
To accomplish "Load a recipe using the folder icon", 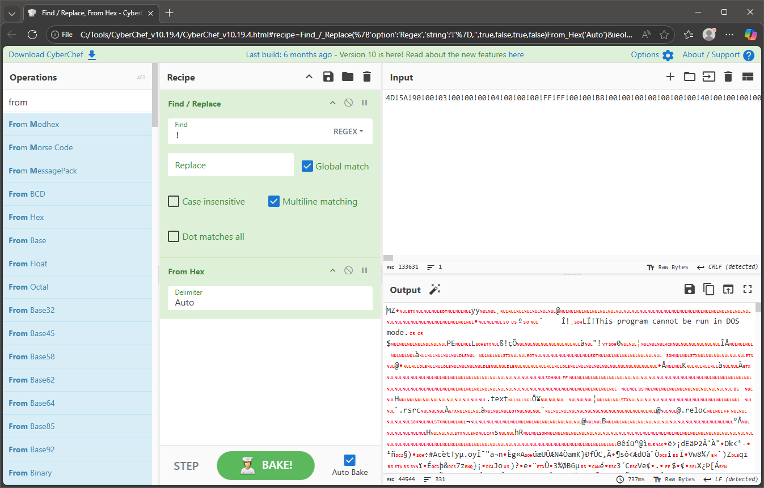I will (x=348, y=77).
